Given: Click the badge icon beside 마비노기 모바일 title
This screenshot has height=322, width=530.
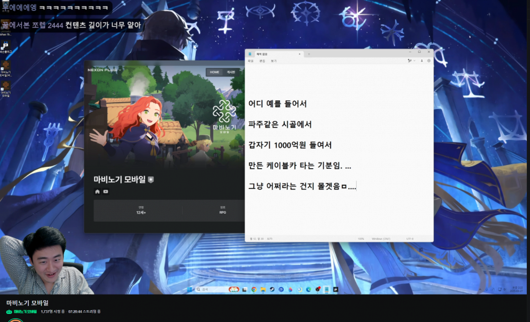Looking at the screenshot, I should (x=151, y=179).
